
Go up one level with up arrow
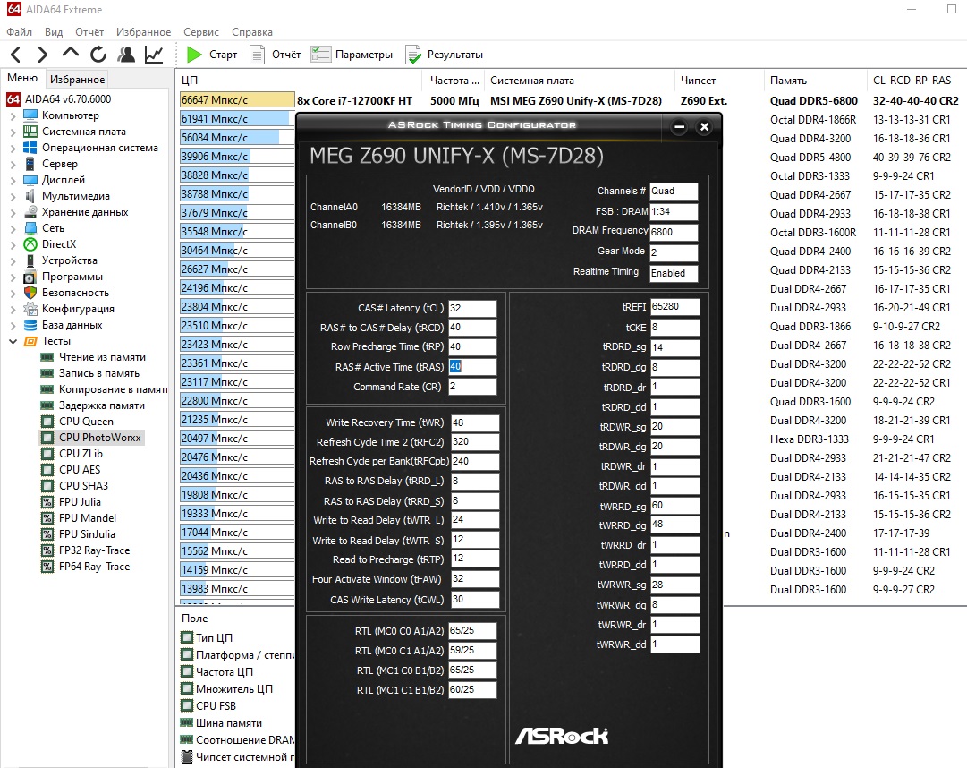(x=71, y=53)
